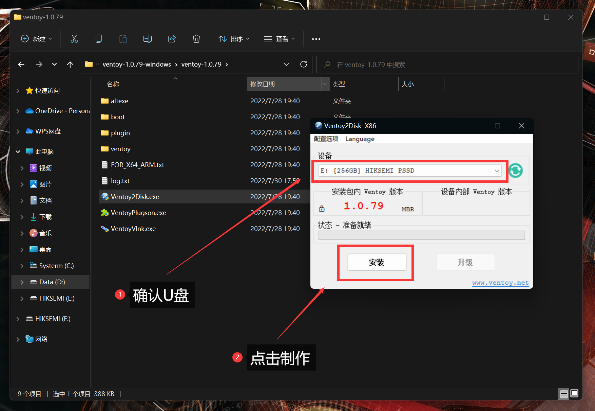Open the 配置选项 menu in Ventoy2Disk
Screen dimensions: 595x411
point(326,139)
